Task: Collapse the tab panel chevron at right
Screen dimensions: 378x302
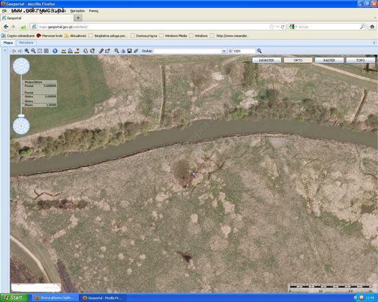Action: tap(374, 42)
